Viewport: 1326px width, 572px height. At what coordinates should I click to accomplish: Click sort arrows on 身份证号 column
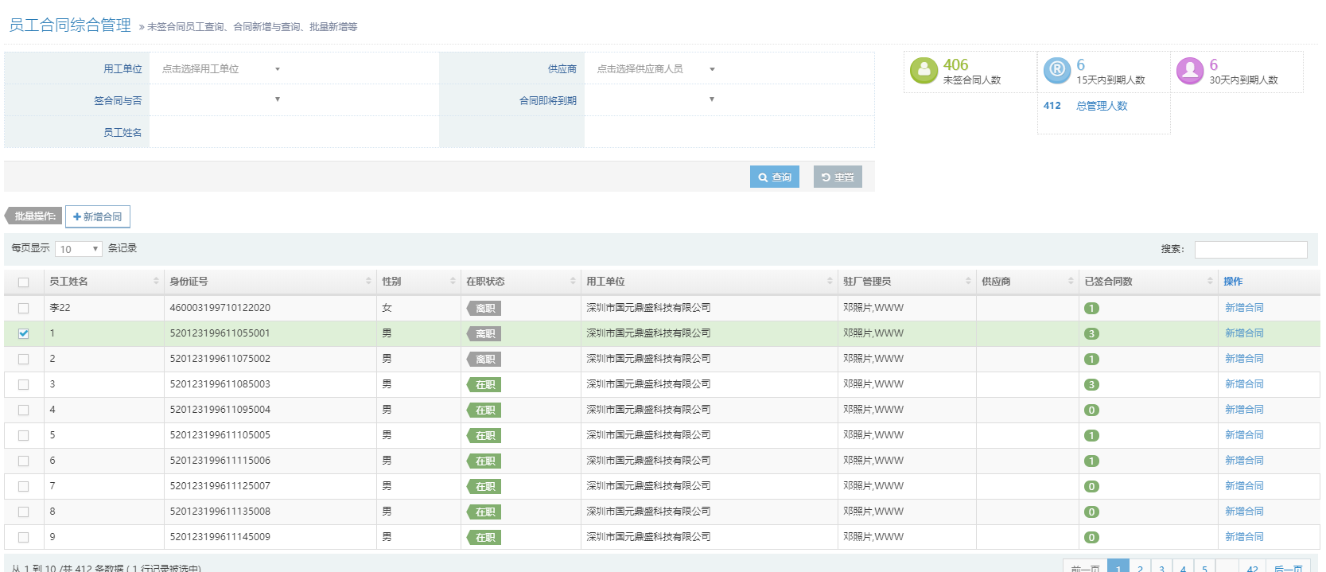pos(368,282)
